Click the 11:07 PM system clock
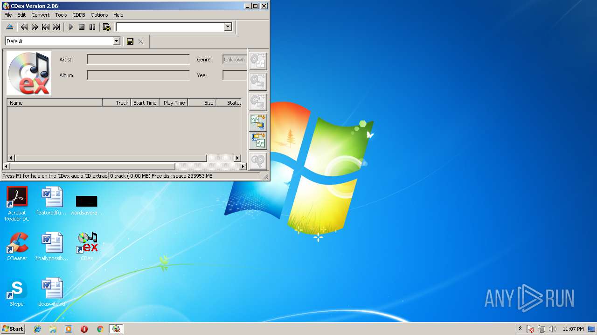Viewport: 597px width, 335px height. coord(573,329)
